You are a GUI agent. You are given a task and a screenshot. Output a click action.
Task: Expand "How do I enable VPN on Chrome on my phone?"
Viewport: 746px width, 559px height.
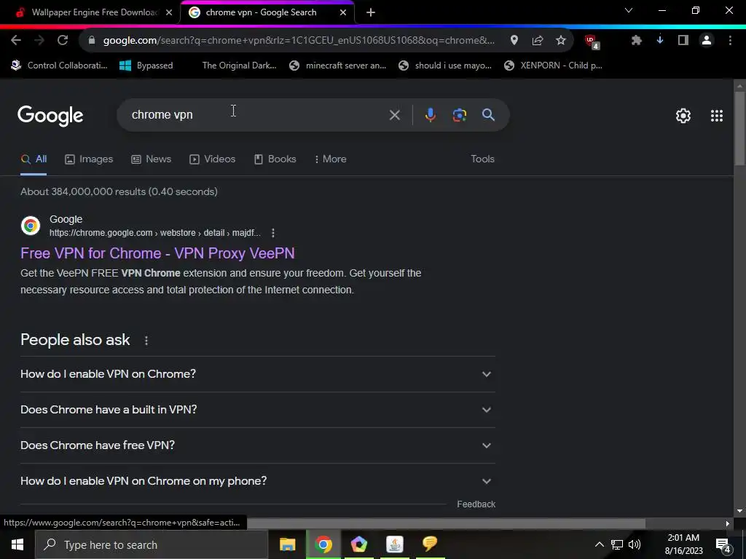point(257,481)
